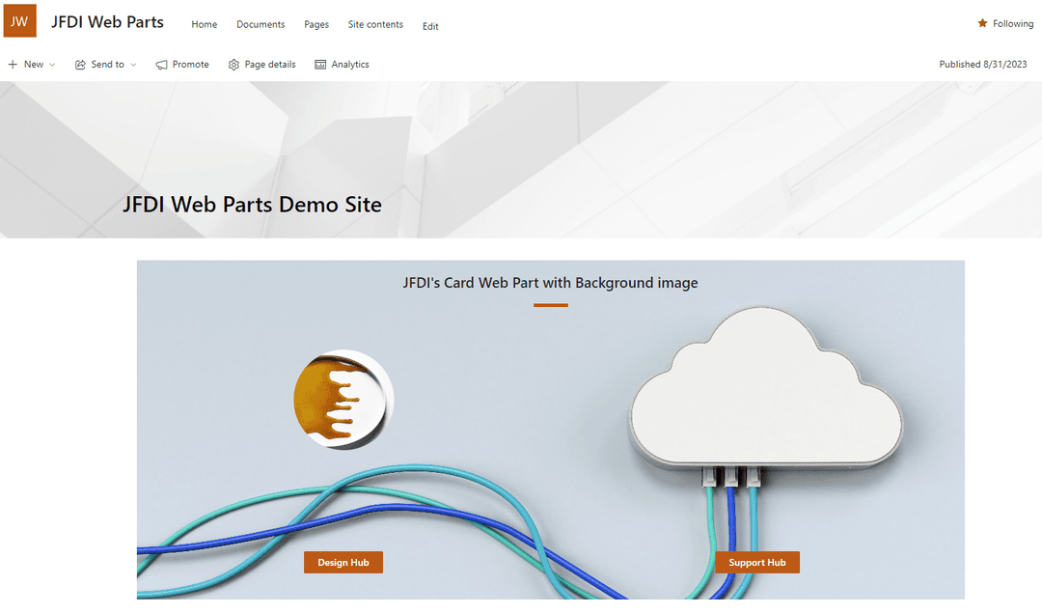The image size is (1042, 614).
Task: Expand the New dropdown chevron
Action: click(52, 65)
